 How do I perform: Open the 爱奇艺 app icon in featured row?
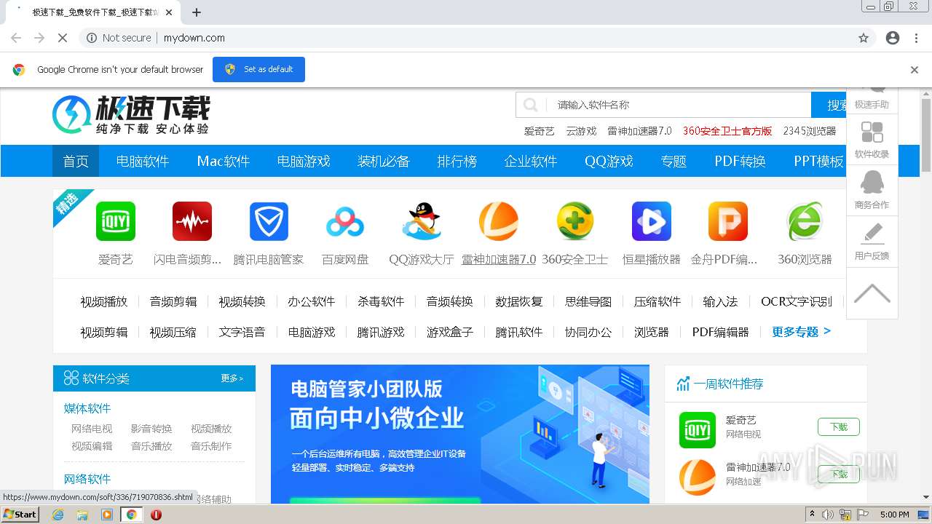[x=116, y=221]
